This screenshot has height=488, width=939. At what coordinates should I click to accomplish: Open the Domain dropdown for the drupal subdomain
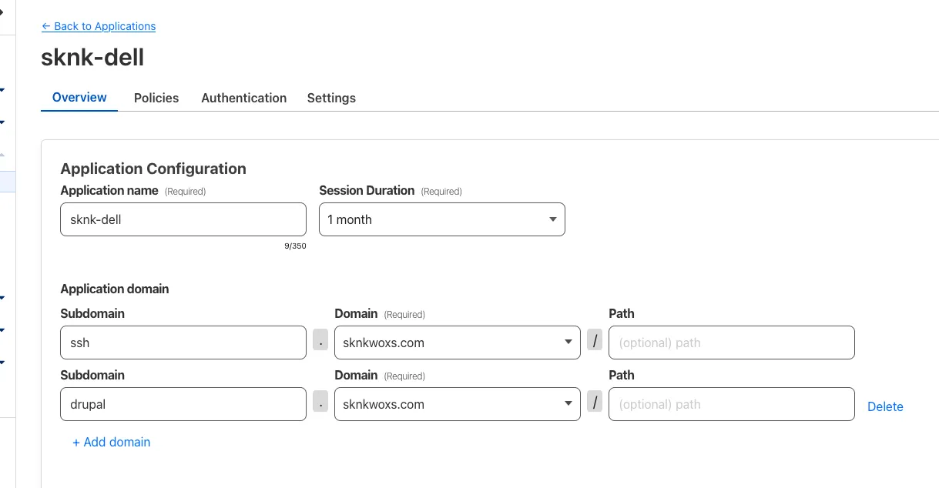(457, 403)
